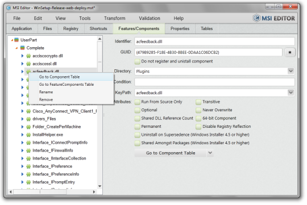Viewport: 307px width, 205px height.
Task: Toggle Shared Amongst Packages checkbox
Action: [138, 143]
